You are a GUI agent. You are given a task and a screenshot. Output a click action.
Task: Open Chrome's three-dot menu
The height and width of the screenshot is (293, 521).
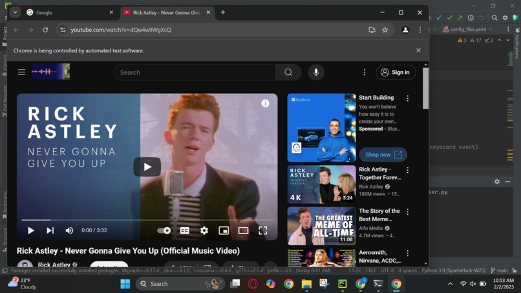420,30
